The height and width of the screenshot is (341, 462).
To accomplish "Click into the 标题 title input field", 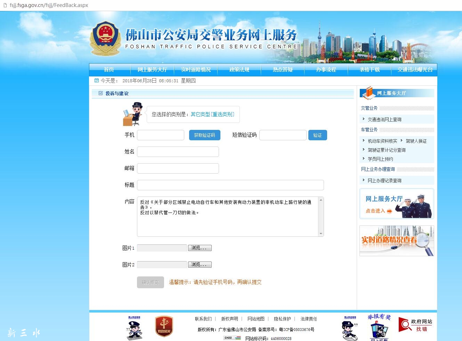I will [230, 185].
